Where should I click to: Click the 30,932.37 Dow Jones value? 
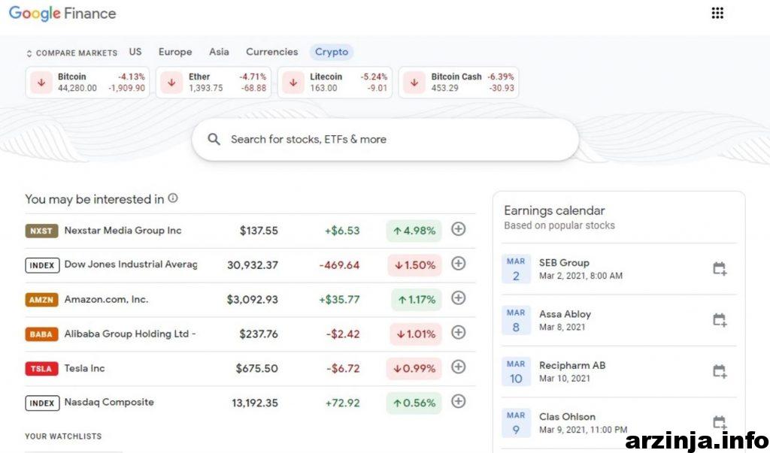pyautogui.click(x=253, y=265)
